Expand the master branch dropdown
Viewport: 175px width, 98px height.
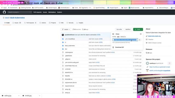coord(66,29)
